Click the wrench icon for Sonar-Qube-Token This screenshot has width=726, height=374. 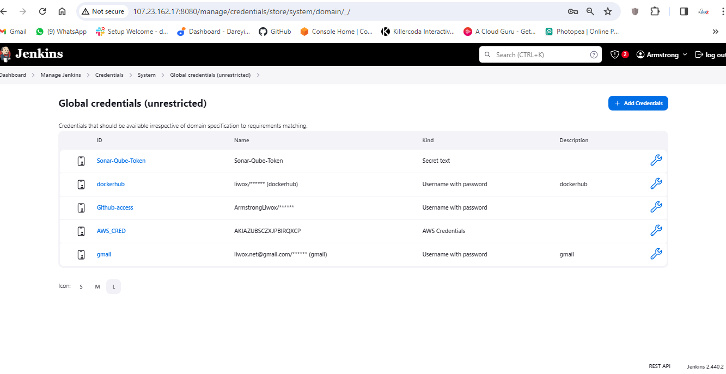pos(656,161)
